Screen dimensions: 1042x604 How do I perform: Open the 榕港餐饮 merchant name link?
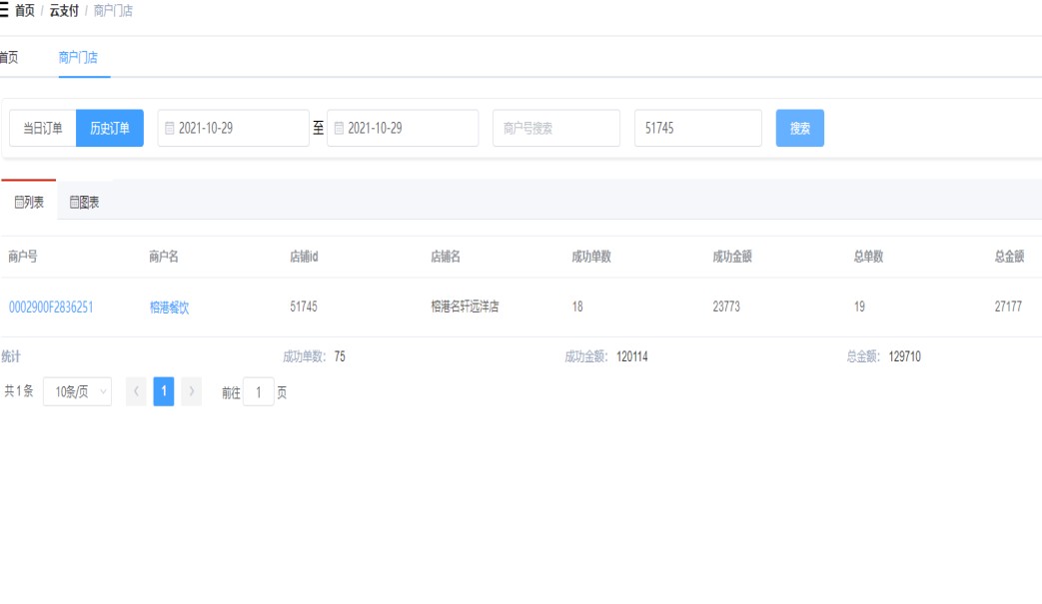point(169,307)
